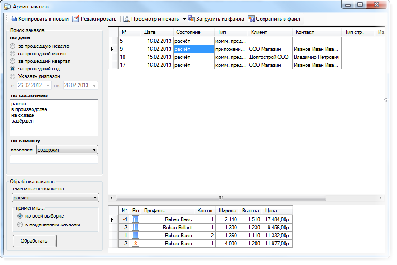This screenshot has height=265, width=397.
Task: Maximize the Архив заказов window
Action: (x=360, y=4)
